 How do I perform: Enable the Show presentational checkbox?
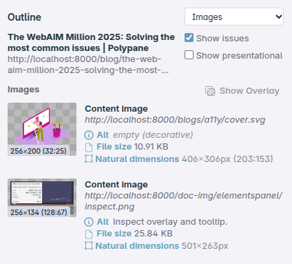189,55
